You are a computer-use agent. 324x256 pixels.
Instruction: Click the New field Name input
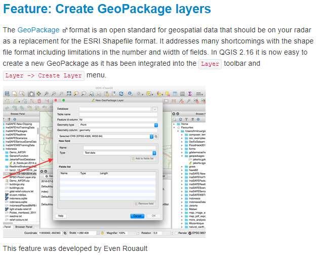click(119, 148)
